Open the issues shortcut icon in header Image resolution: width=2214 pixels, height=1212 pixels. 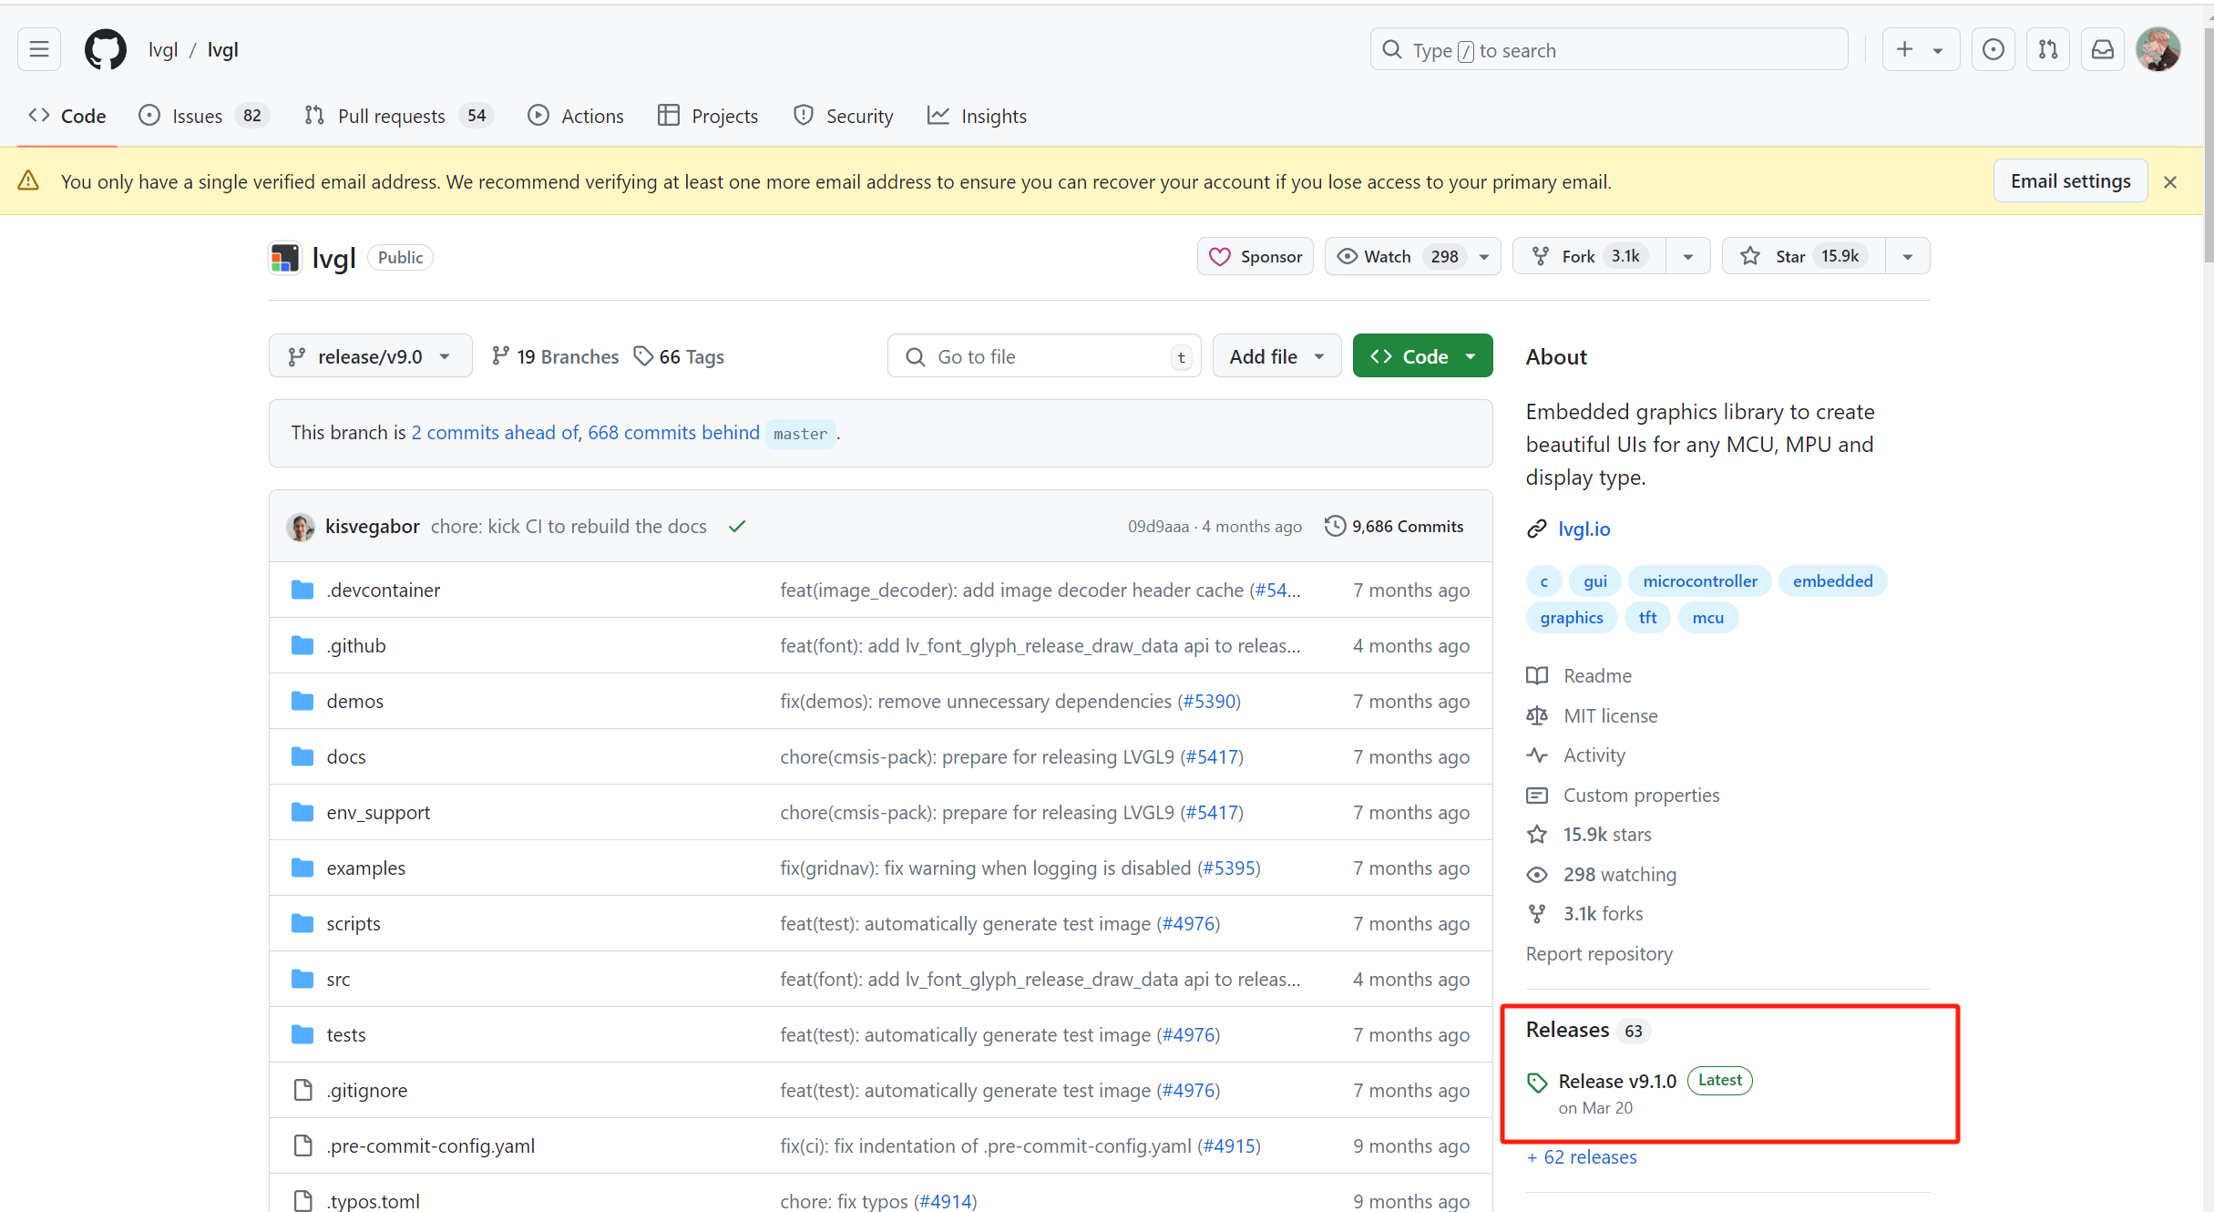(x=1993, y=49)
